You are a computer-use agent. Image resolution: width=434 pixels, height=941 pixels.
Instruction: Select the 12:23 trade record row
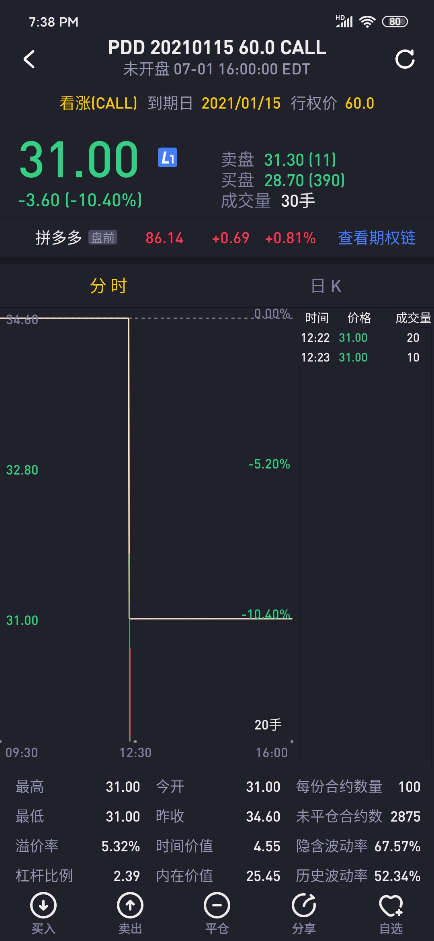point(360,357)
